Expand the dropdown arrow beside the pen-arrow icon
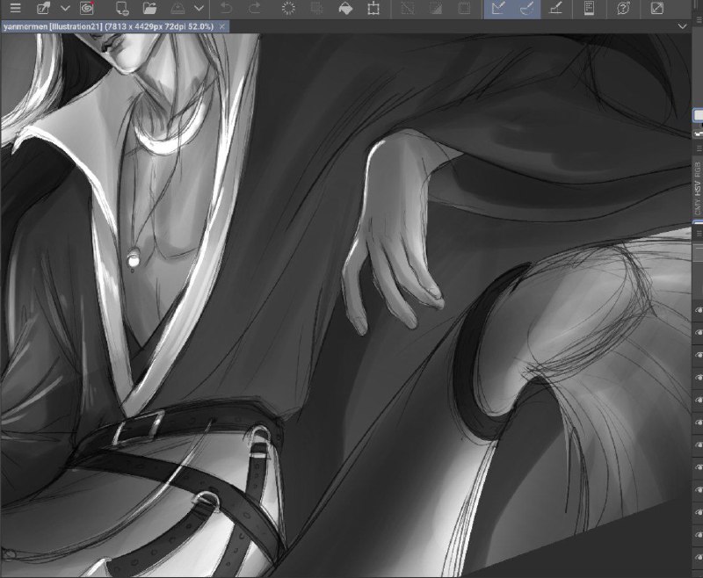 65,8
